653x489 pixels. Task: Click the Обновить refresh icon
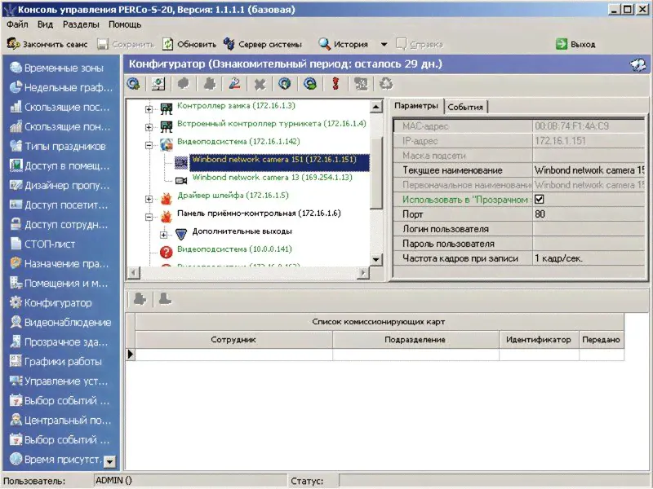tap(167, 44)
